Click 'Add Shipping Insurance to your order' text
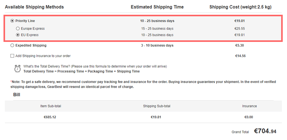 point(43,56)
